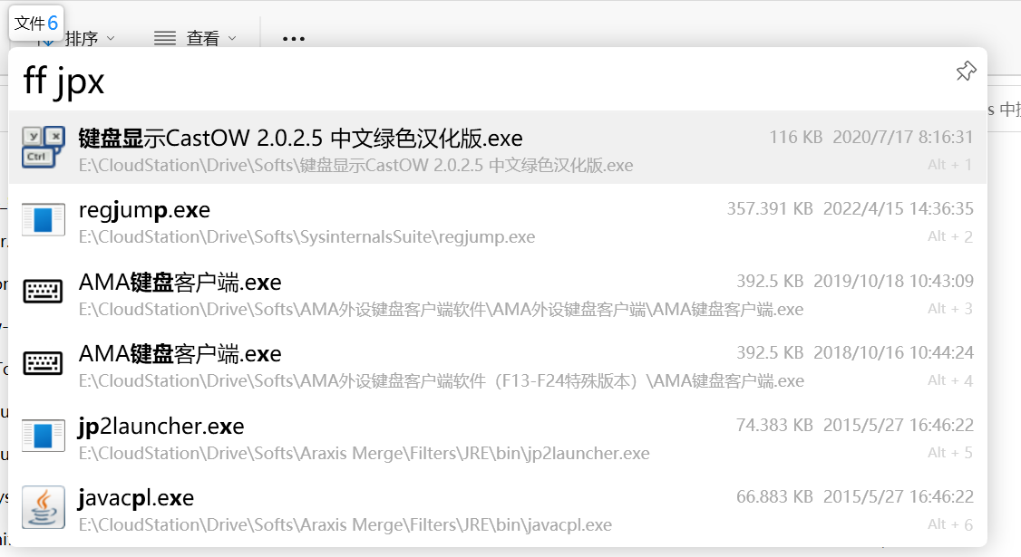
Task: Click the javacpl.exe Java coffee icon
Action: pyautogui.click(x=43, y=507)
